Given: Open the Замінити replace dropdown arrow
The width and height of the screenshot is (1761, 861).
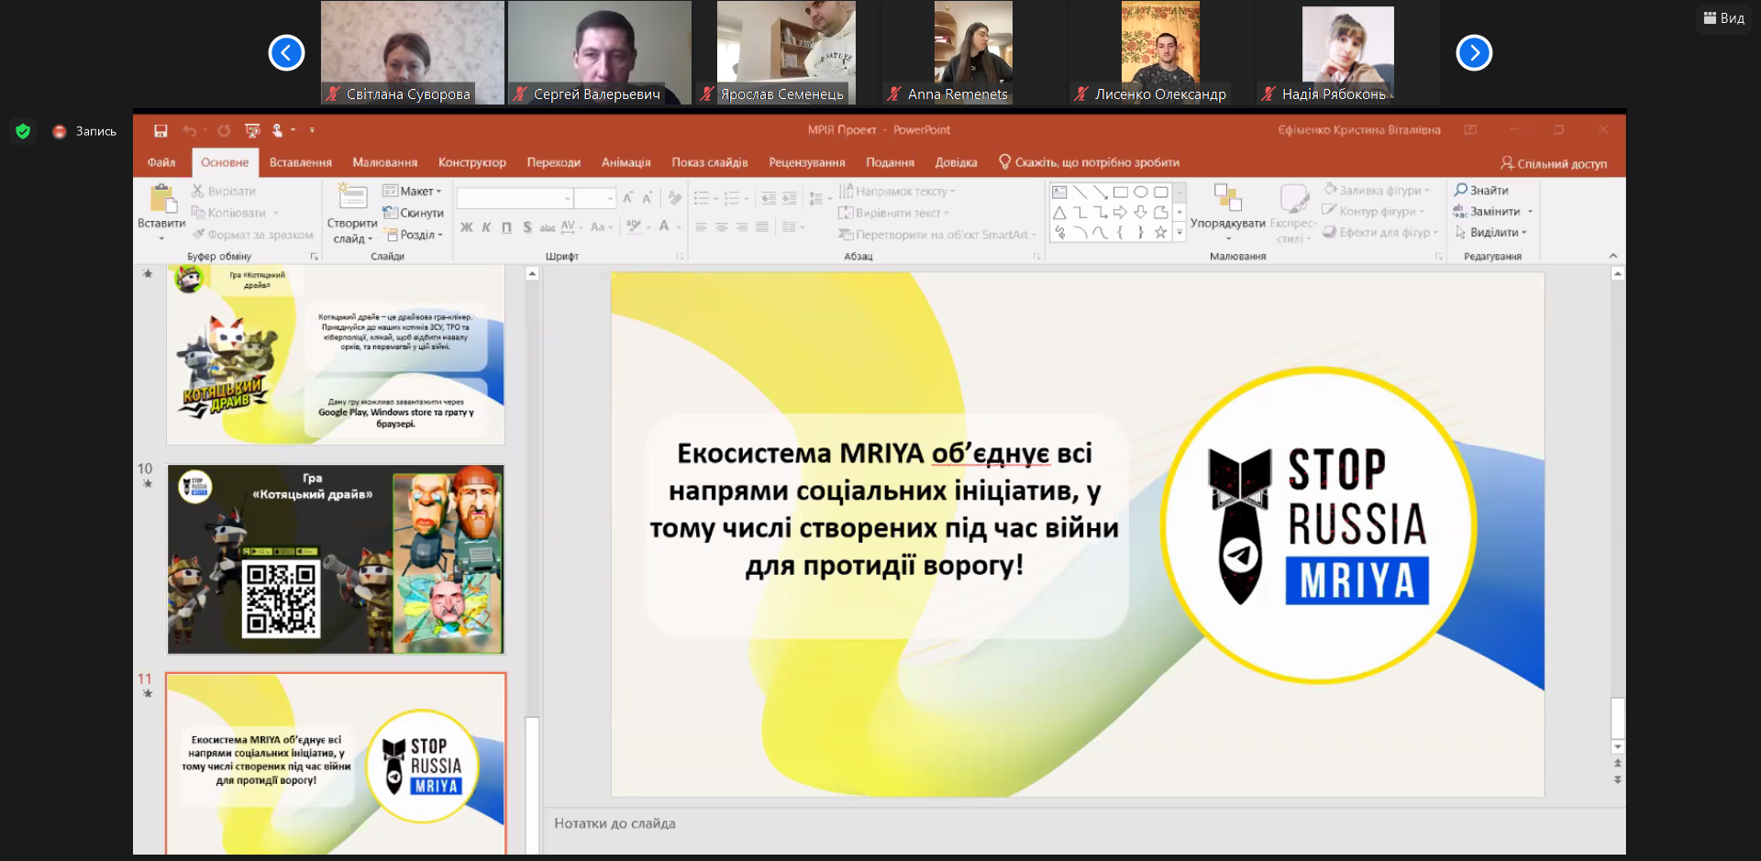Looking at the screenshot, I should pos(1530,212).
